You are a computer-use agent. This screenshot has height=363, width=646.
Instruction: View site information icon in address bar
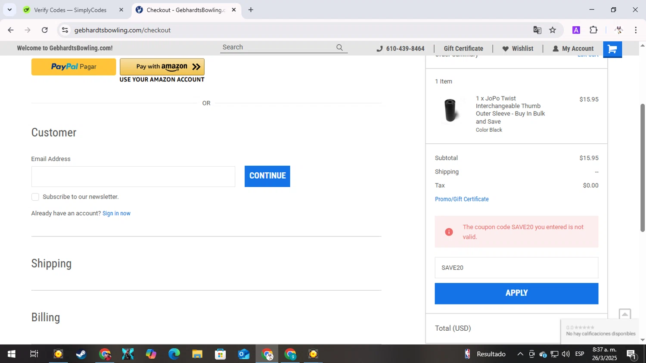pos(65,30)
